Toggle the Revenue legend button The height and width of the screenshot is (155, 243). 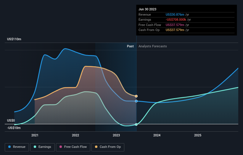click(17, 147)
